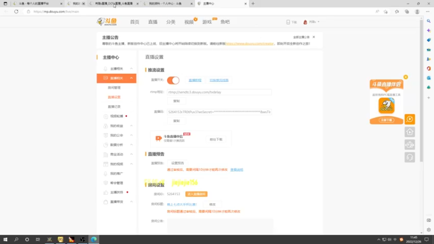Click the rtmp address input field
434x244 pixels.
click(219, 92)
